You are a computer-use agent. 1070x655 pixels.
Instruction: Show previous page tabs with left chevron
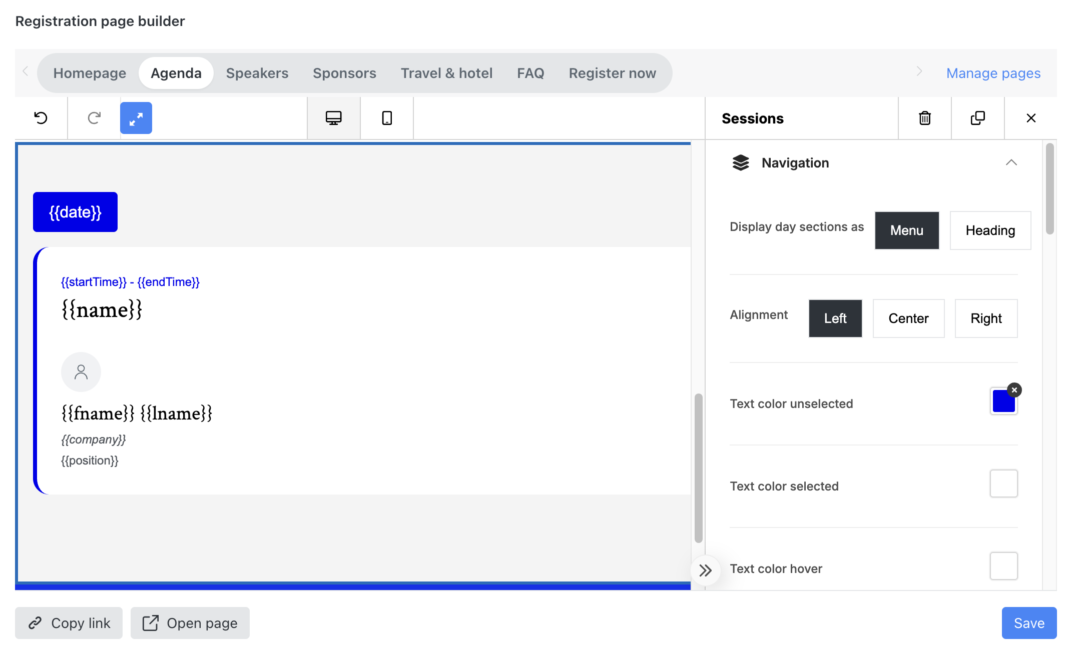tap(25, 71)
